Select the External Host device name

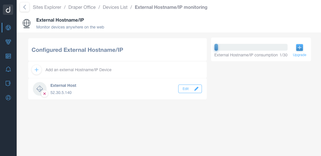coord(63,86)
